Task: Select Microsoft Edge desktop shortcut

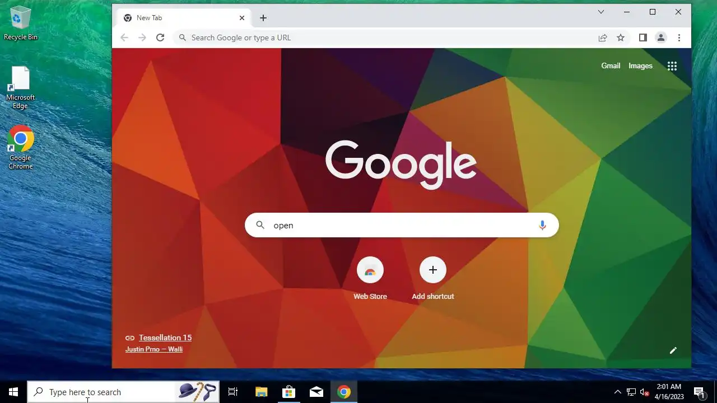Action: [21, 88]
